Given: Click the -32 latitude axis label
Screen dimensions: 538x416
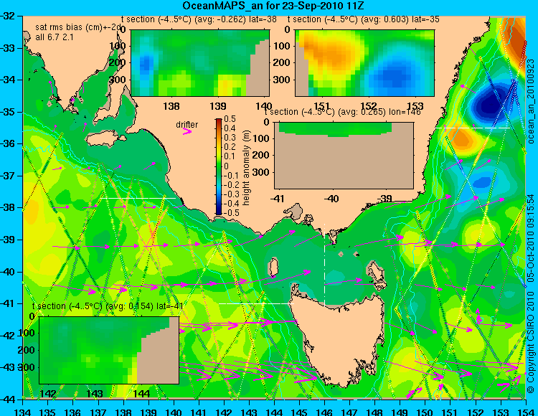Looking at the screenshot, I should [8, 16].
